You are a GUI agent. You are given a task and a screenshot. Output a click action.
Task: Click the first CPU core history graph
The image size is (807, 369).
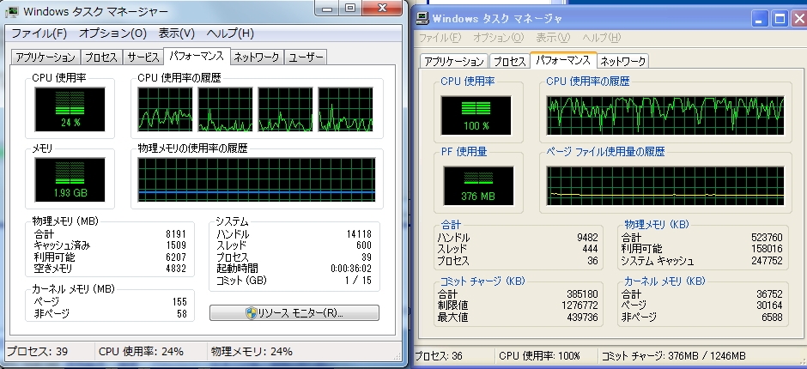tap(165, 109)
